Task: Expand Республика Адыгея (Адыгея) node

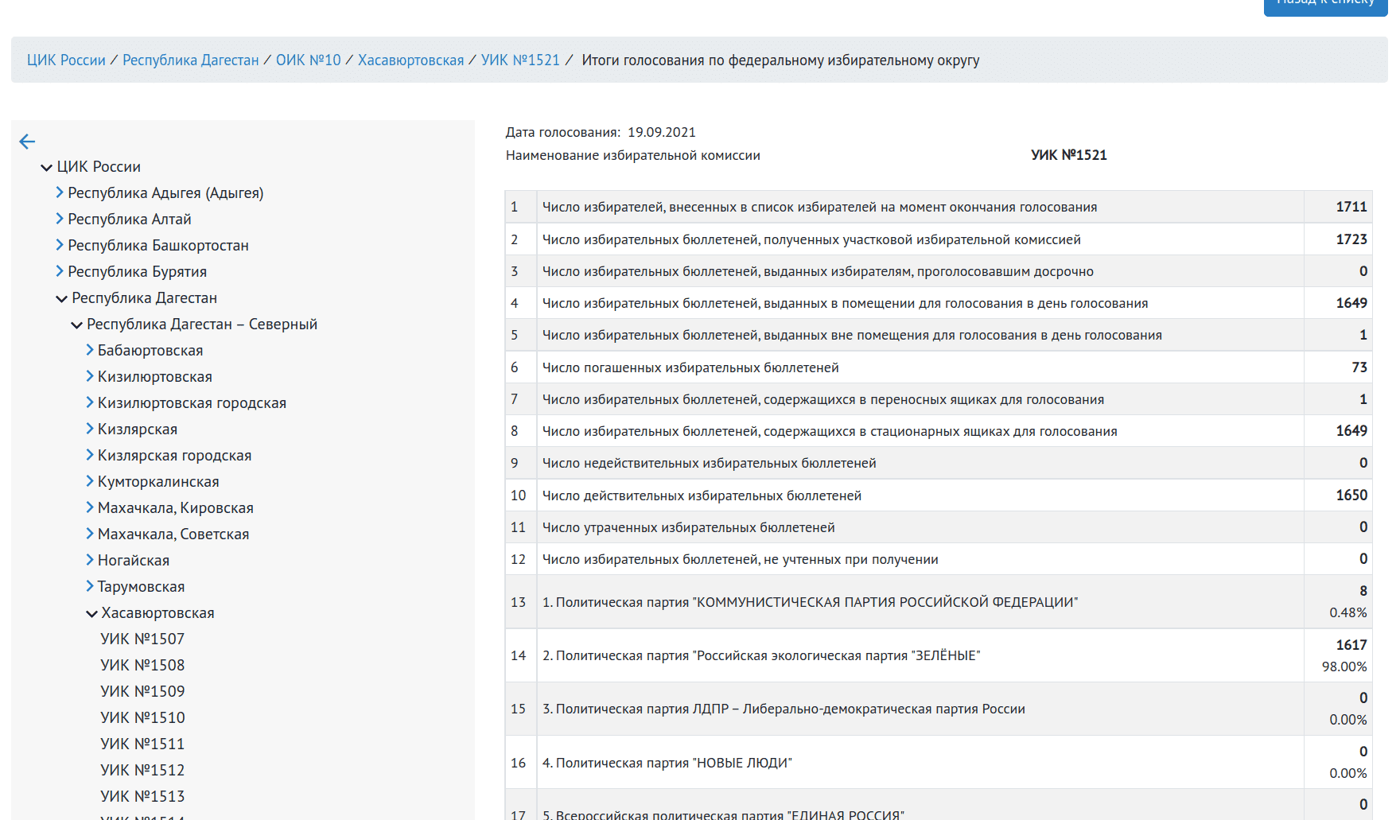Action: pos(60,192)
